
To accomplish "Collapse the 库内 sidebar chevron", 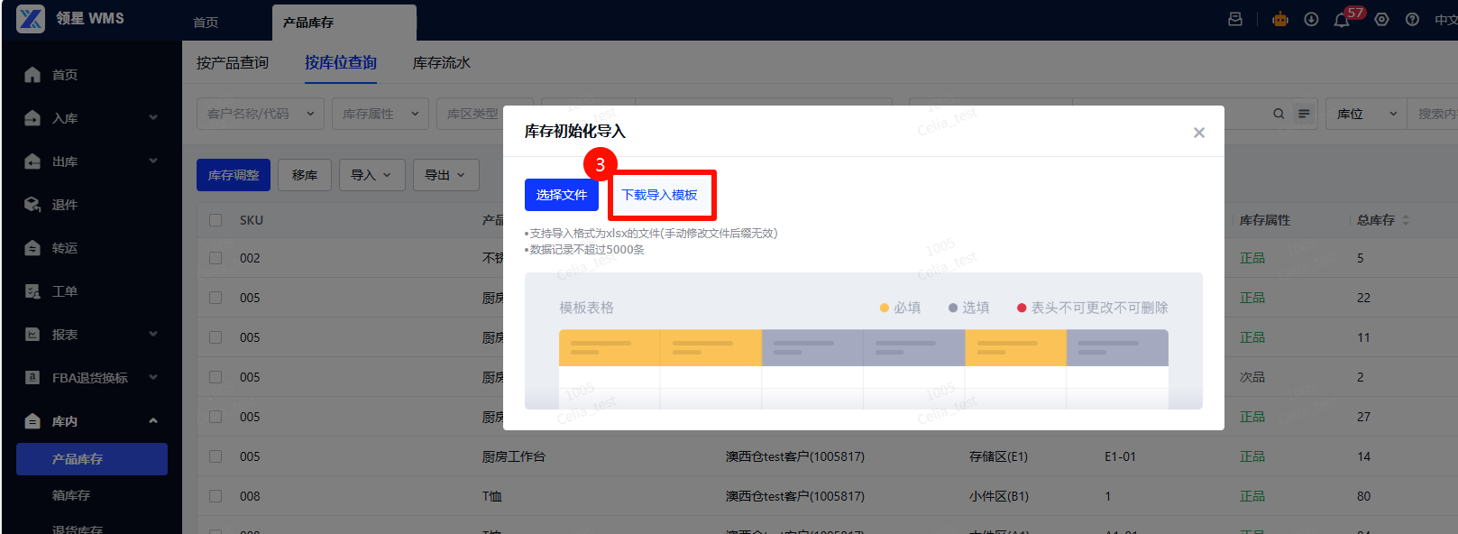I will tap(153, 420).
